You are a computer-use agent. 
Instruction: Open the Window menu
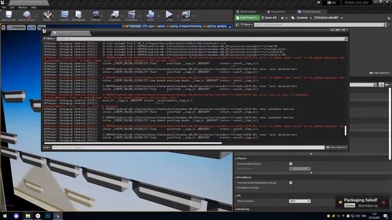[x=23, y=7]
